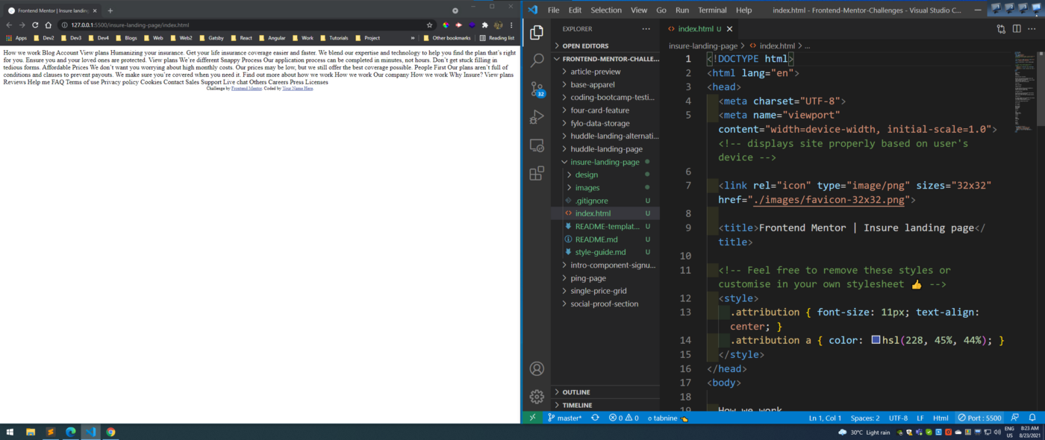This screenshot has width=1045, height=440.
Task: Open Run menu in VS Code
Action: coord(682,10)
